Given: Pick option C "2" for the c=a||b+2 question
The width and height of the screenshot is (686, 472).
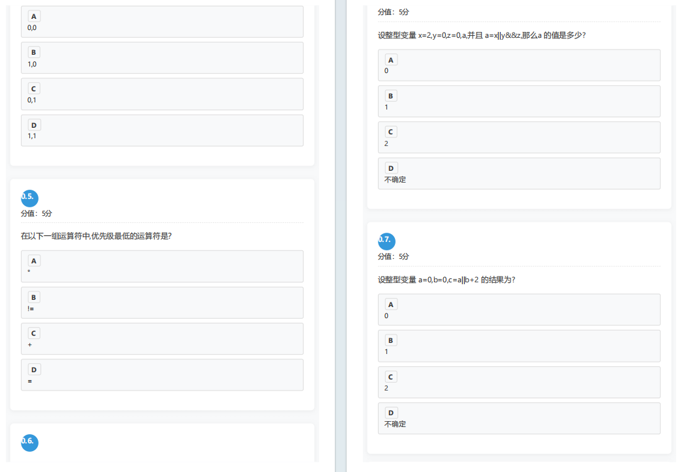Looking at the screenshot, I should coord(519,382).
